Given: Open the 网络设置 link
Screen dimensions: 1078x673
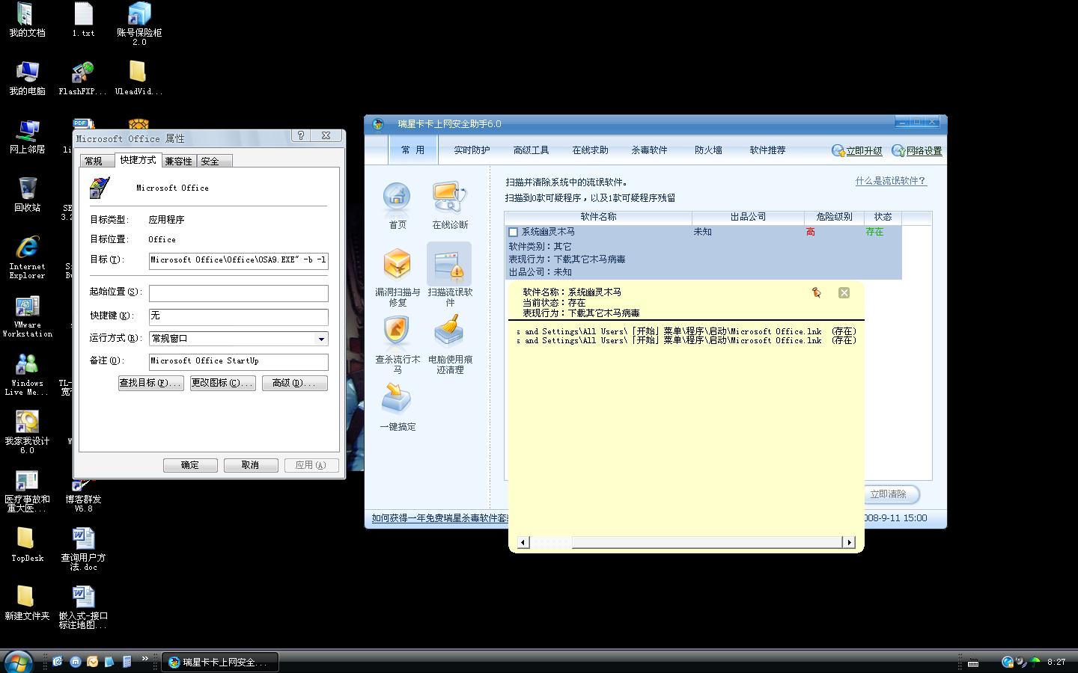Looking at the screenshot, I should pyautogui.click(x=917, y=151).
